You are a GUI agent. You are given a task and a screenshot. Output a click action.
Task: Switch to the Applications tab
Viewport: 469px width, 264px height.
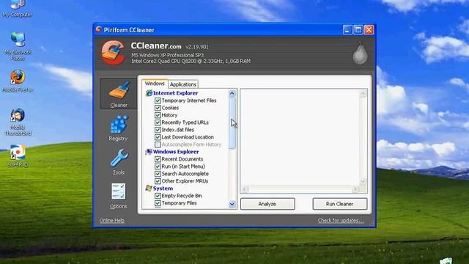182,84
